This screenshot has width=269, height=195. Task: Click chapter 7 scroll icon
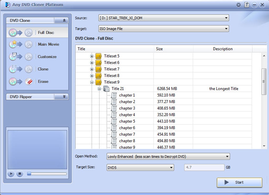pos(114,134)
